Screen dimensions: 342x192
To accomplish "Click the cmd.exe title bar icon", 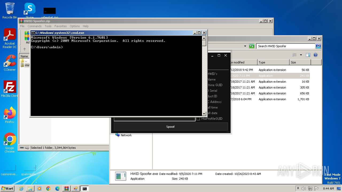I will 33,33.
